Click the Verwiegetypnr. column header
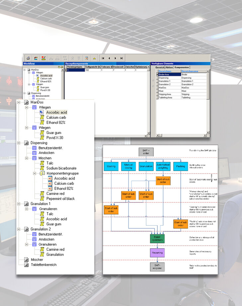 coord(76,67)
